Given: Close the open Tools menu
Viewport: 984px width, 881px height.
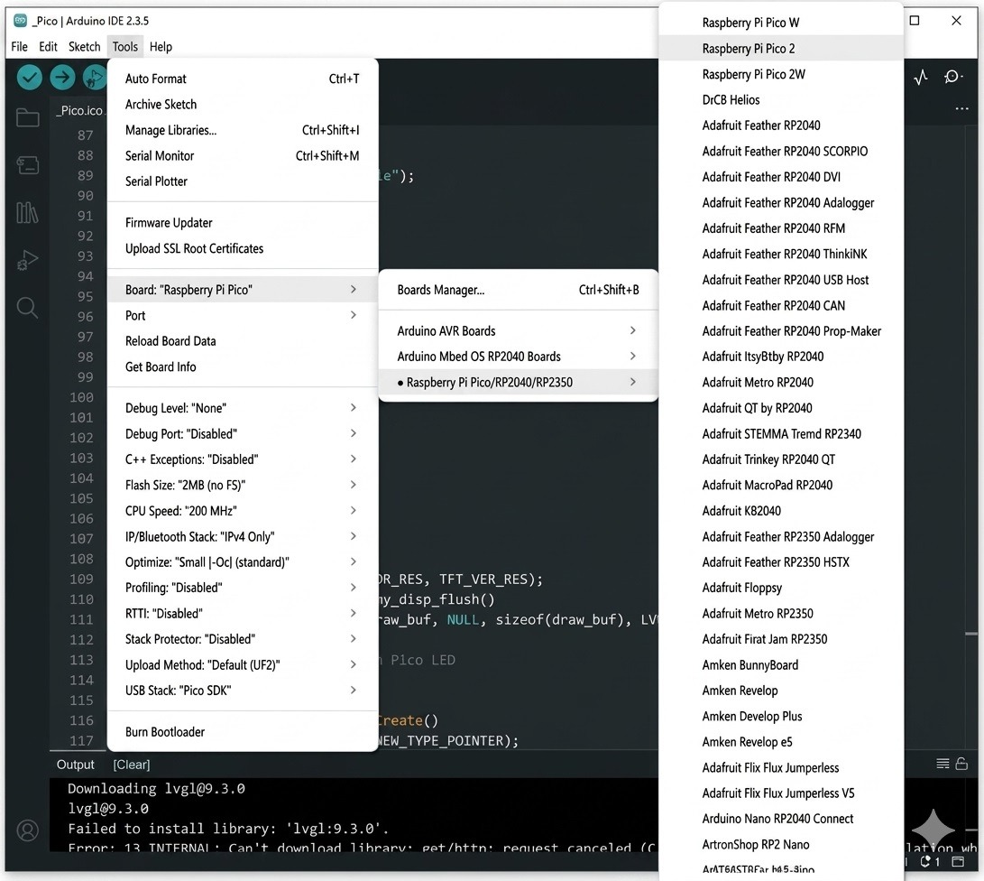Looking at the screenshot, I should (124, 46).
